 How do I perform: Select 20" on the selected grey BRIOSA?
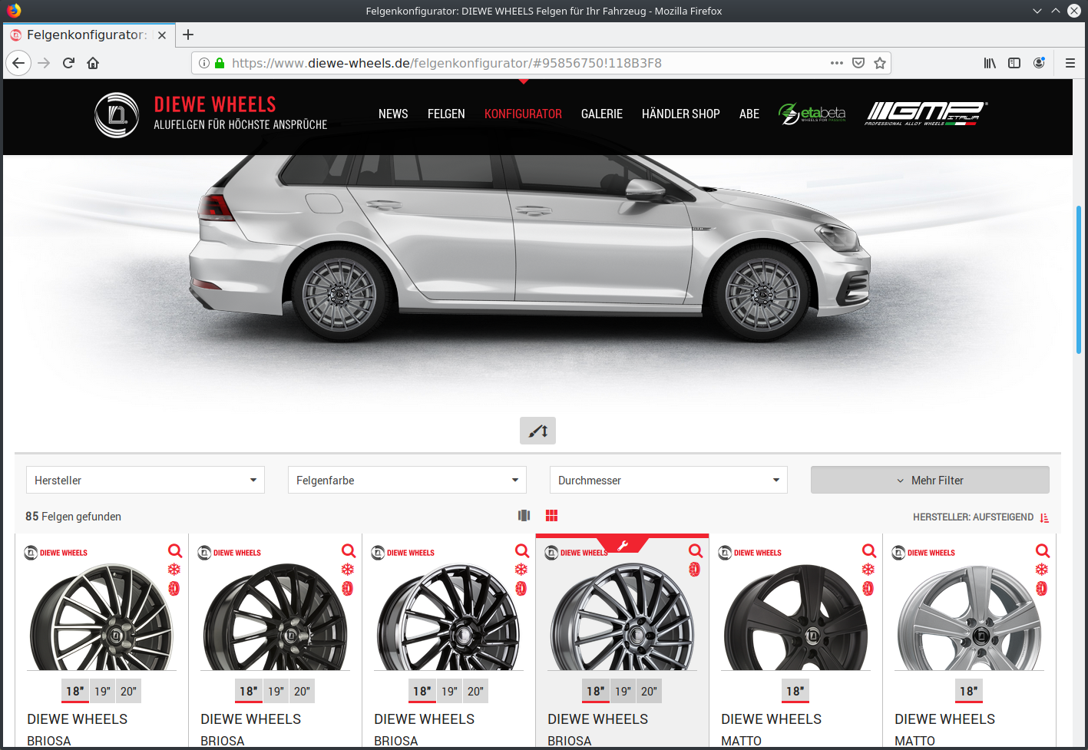(650, 692)
